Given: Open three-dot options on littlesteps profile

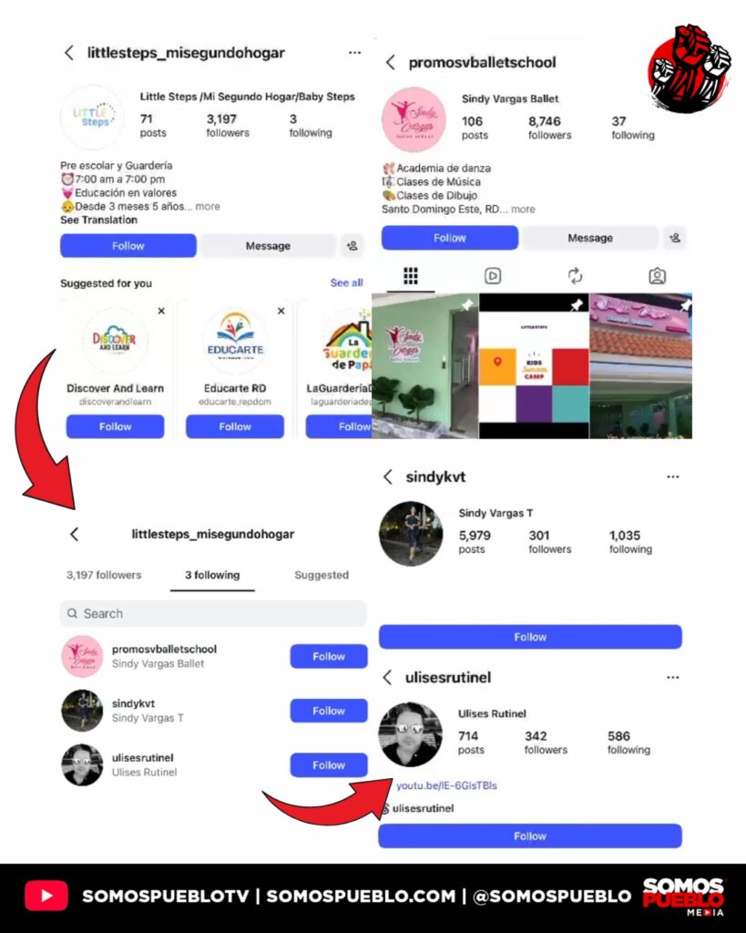Looking at the screenshot, I should (354, 52).
